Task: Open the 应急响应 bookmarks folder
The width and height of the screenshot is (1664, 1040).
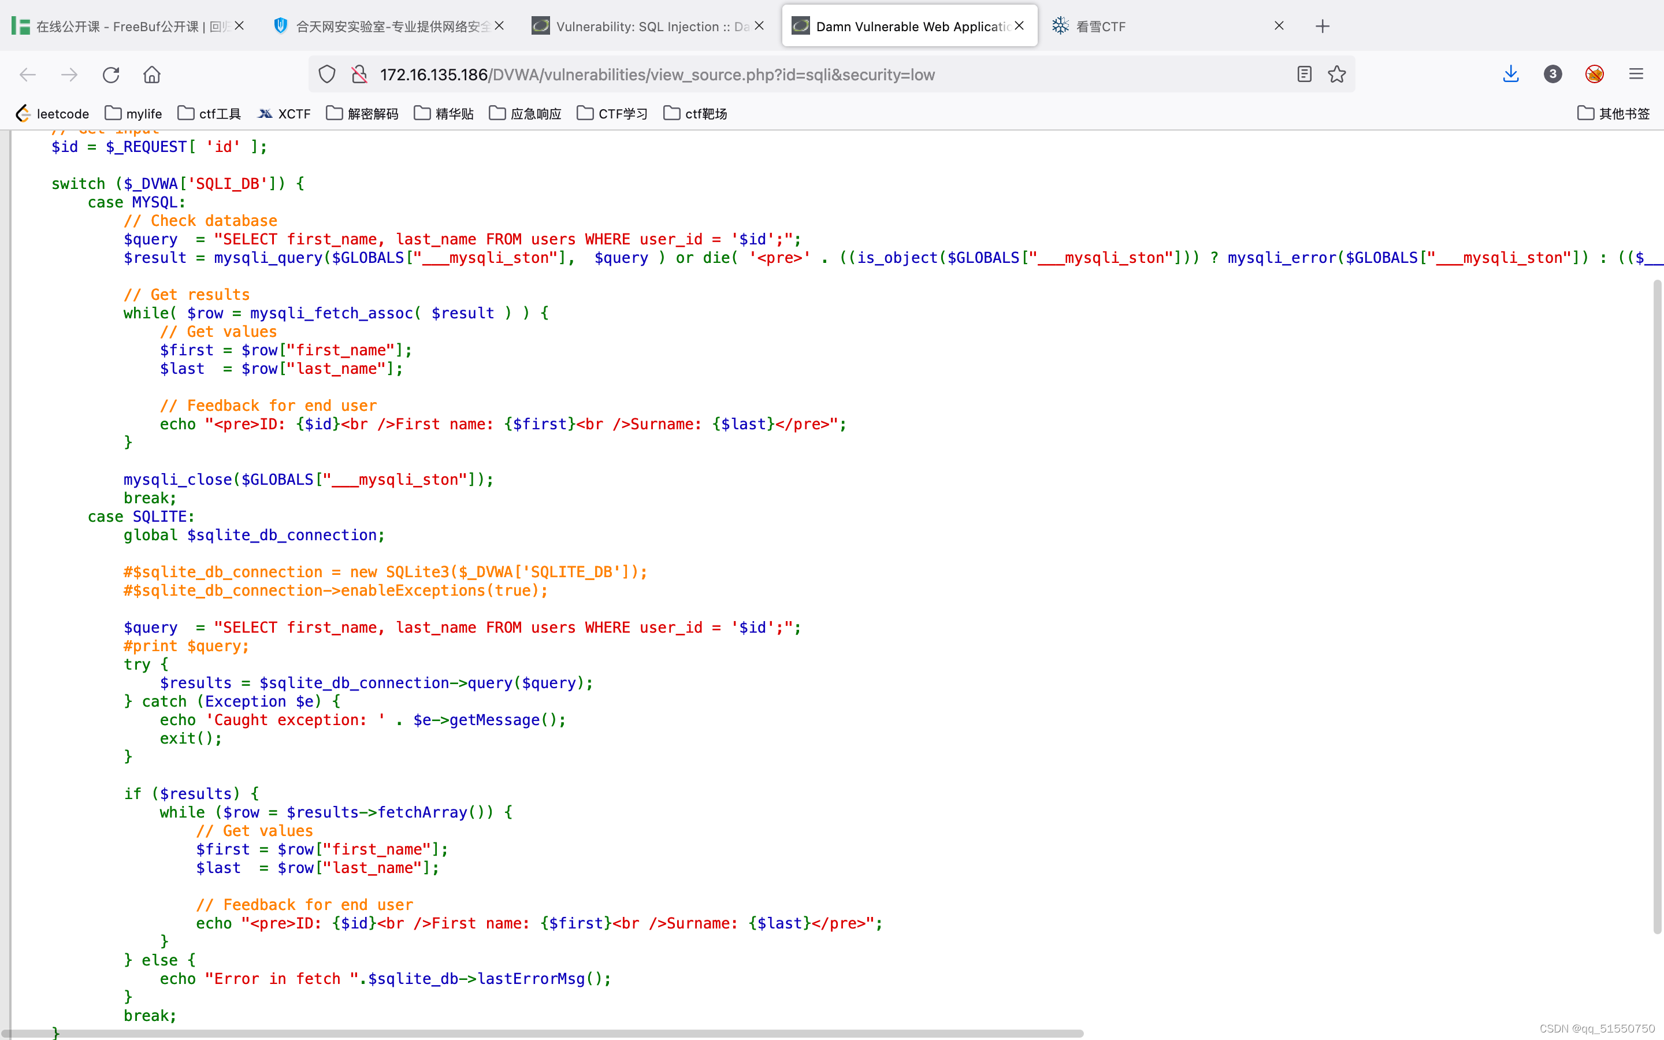Action: click(x=525, y=113)
